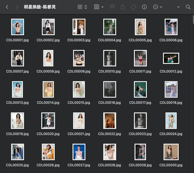Click the CDL00016.jpg file name label
This screenshot has height=173, width=194.
click(x=109, y=103)
